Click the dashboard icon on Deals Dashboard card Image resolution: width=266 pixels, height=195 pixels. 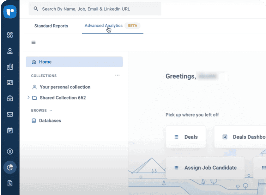pyautogui.click(x=225, y=137)
